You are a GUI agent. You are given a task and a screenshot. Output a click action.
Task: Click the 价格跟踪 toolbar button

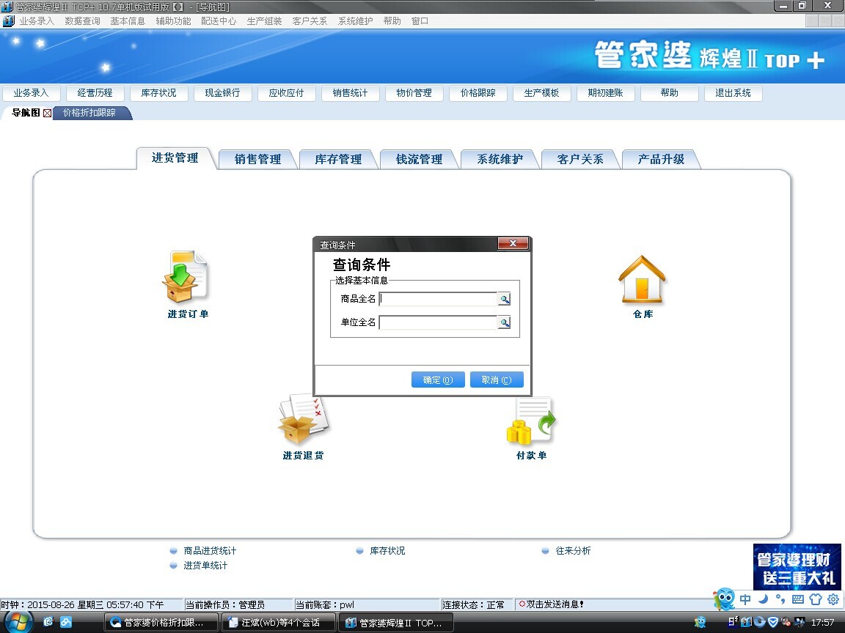coord(478,93)
